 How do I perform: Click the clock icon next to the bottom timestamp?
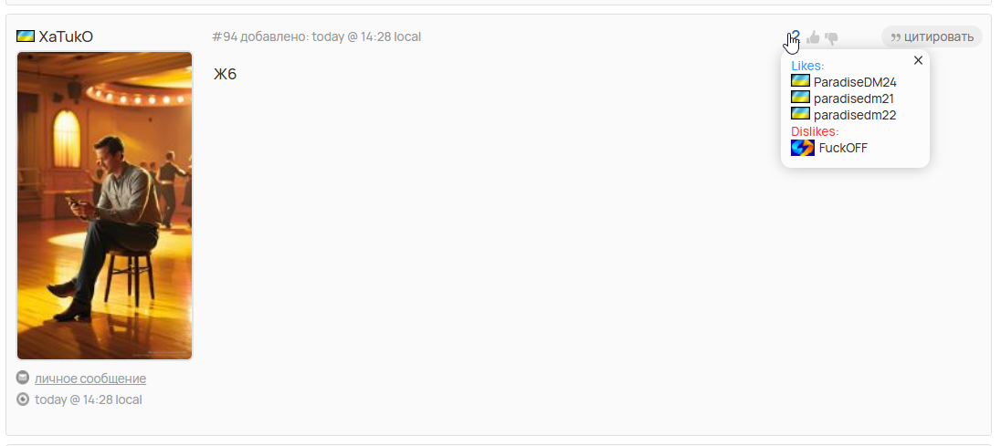[23, 399]
